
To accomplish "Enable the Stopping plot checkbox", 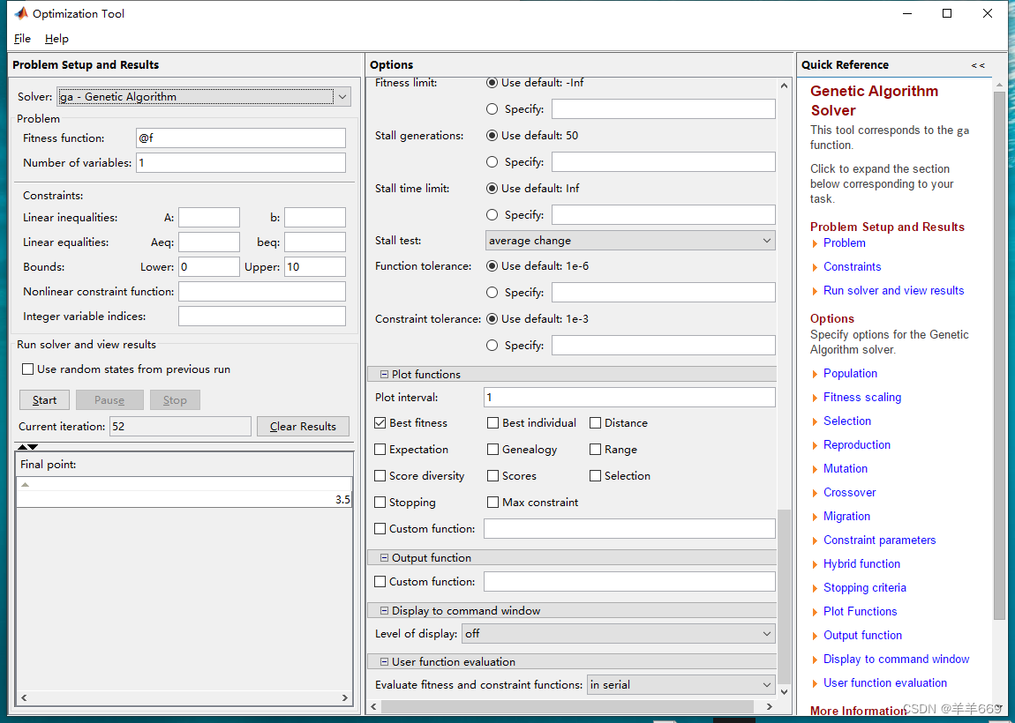I will point(380,503).
